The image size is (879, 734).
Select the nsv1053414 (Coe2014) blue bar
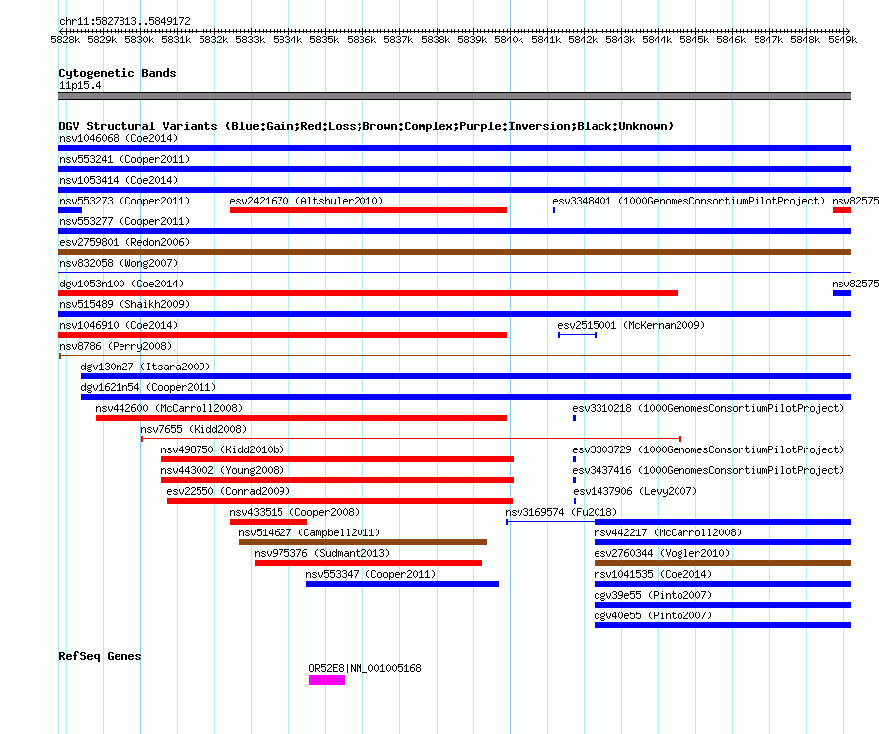click(x=454, y=190)
